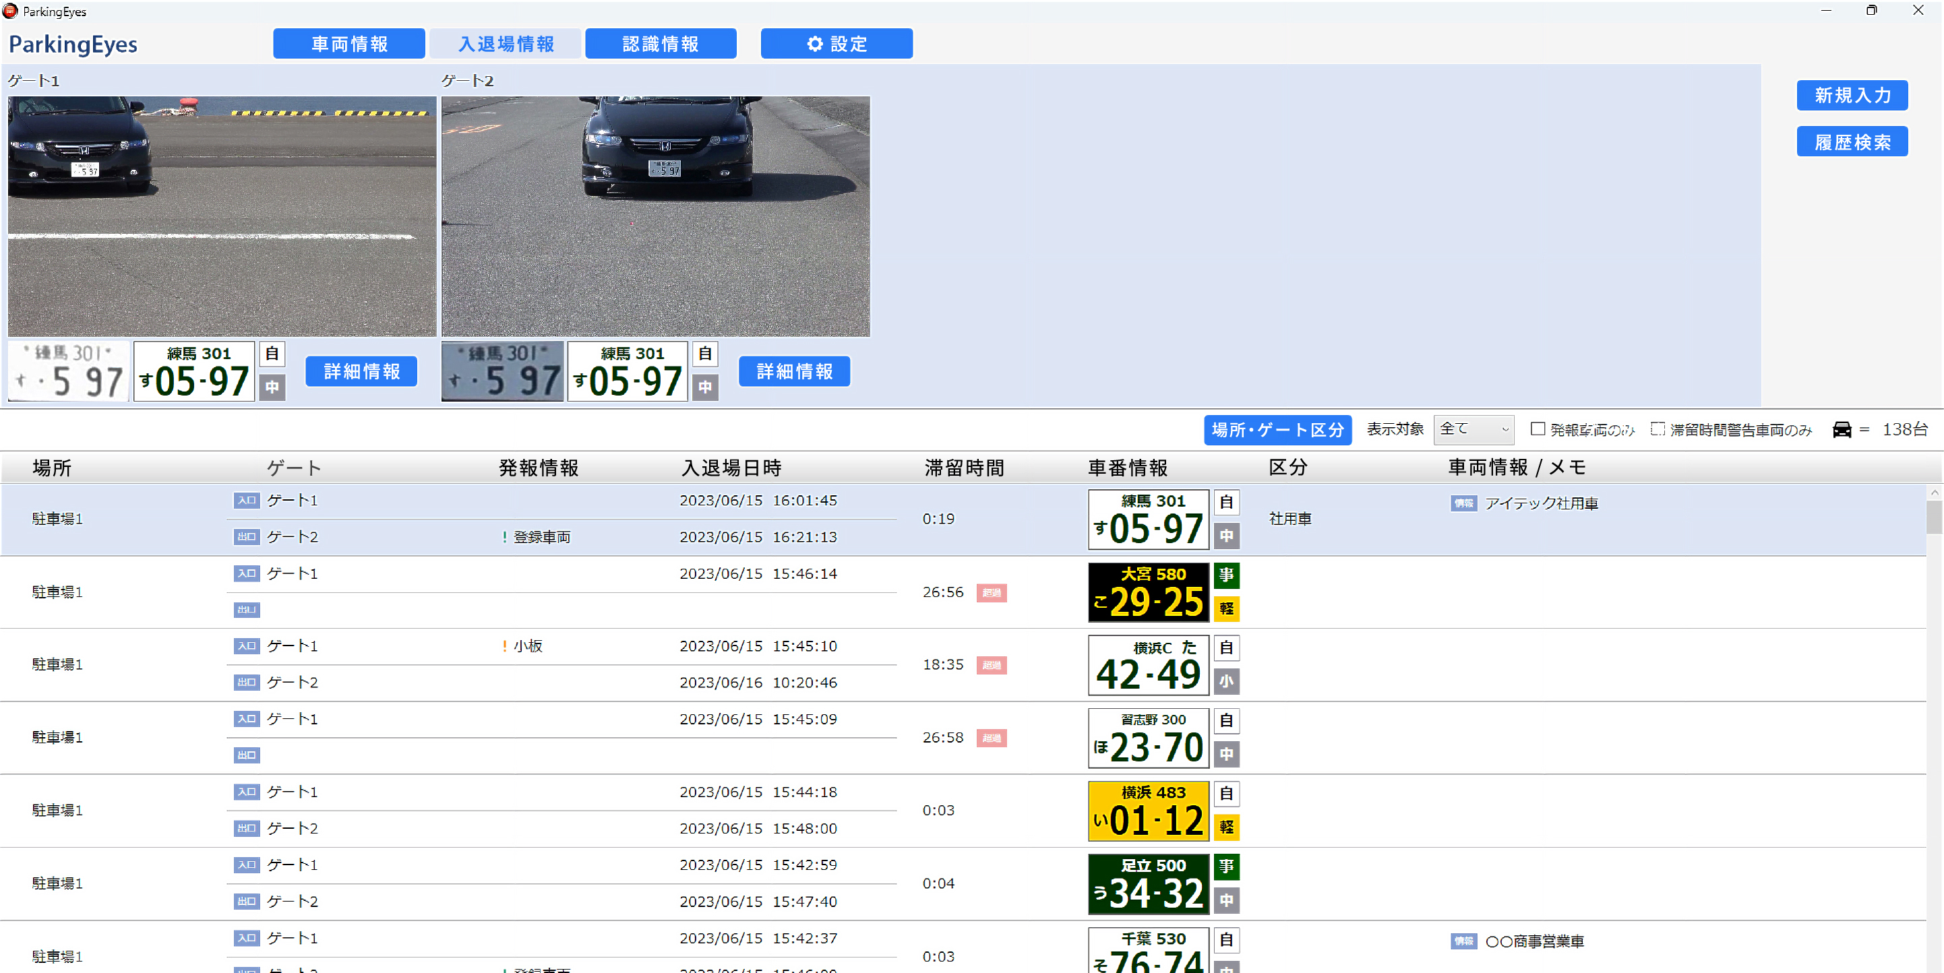Screen dimensions: 1944x973
Task: Click the 超過 badge next to 26:58
Action: pos(992,739)
